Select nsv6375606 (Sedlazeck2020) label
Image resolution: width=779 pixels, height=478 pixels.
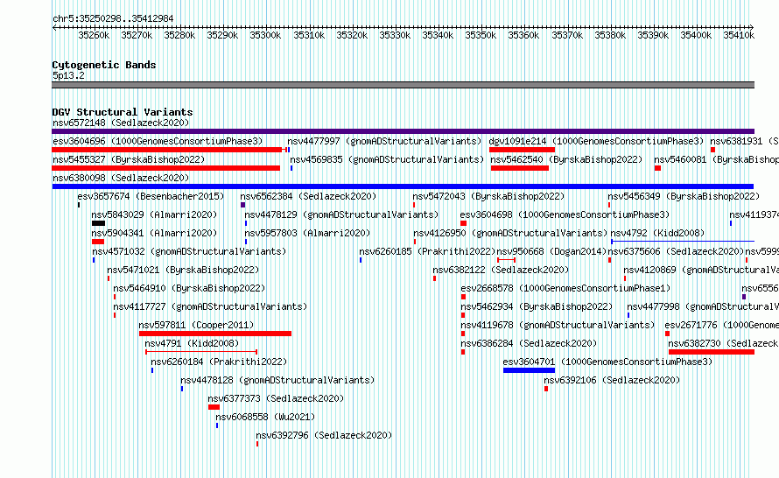click(x=676, y=251)
